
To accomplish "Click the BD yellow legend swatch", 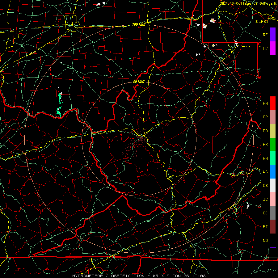I will pos(273,131).
